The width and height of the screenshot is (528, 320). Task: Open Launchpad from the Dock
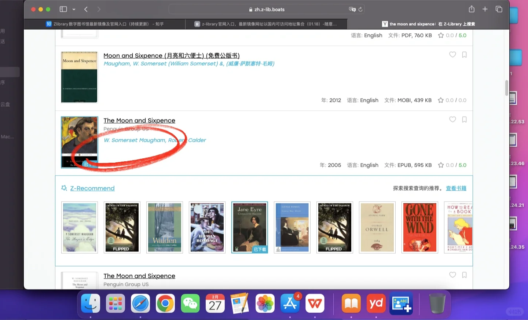coord(115,304)
